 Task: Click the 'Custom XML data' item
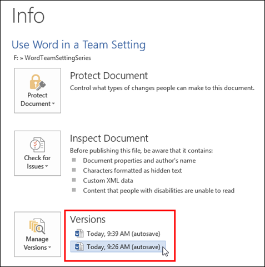point(108,181)
